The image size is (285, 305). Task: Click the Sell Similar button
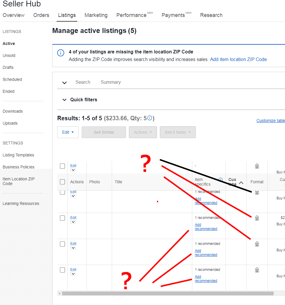click(104, 132)
